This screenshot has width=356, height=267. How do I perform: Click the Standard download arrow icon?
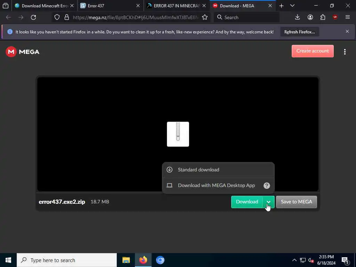[x=169, y=170]
